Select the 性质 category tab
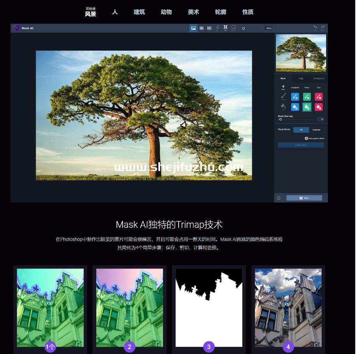Image resolution: width=356 pixels, height=354 pixels. pos(248,12)
